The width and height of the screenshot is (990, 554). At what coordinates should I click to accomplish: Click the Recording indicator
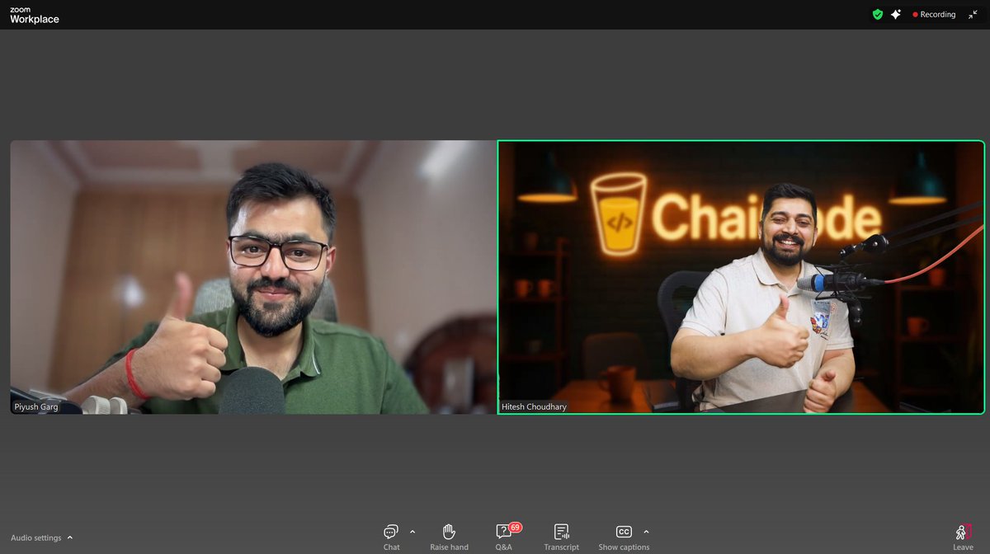tap(934, 14)
